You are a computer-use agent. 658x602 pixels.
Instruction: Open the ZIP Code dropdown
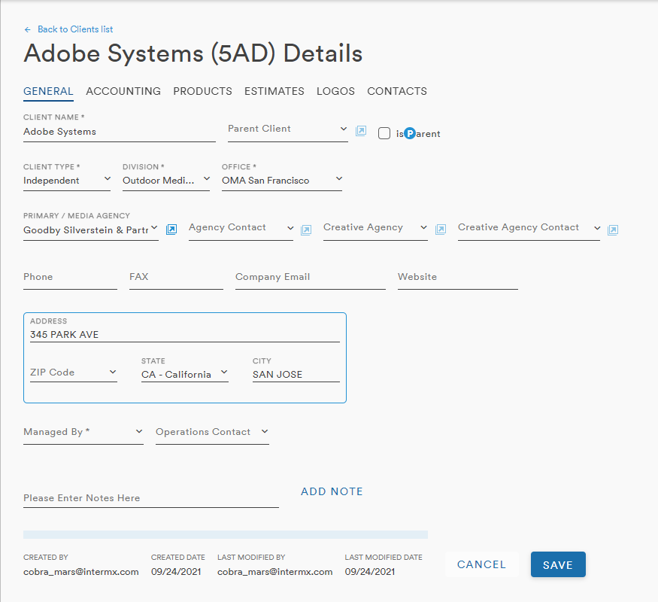click(74, 372)
